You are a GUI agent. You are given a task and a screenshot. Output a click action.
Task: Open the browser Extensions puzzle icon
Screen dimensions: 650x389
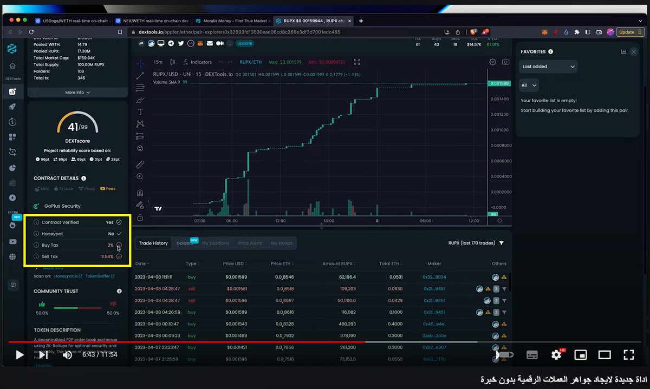(x=577, y=32)
